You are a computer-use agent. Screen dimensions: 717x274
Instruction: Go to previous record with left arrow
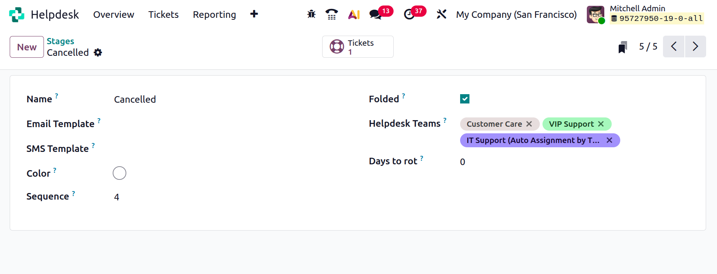(x=673, y=46)
